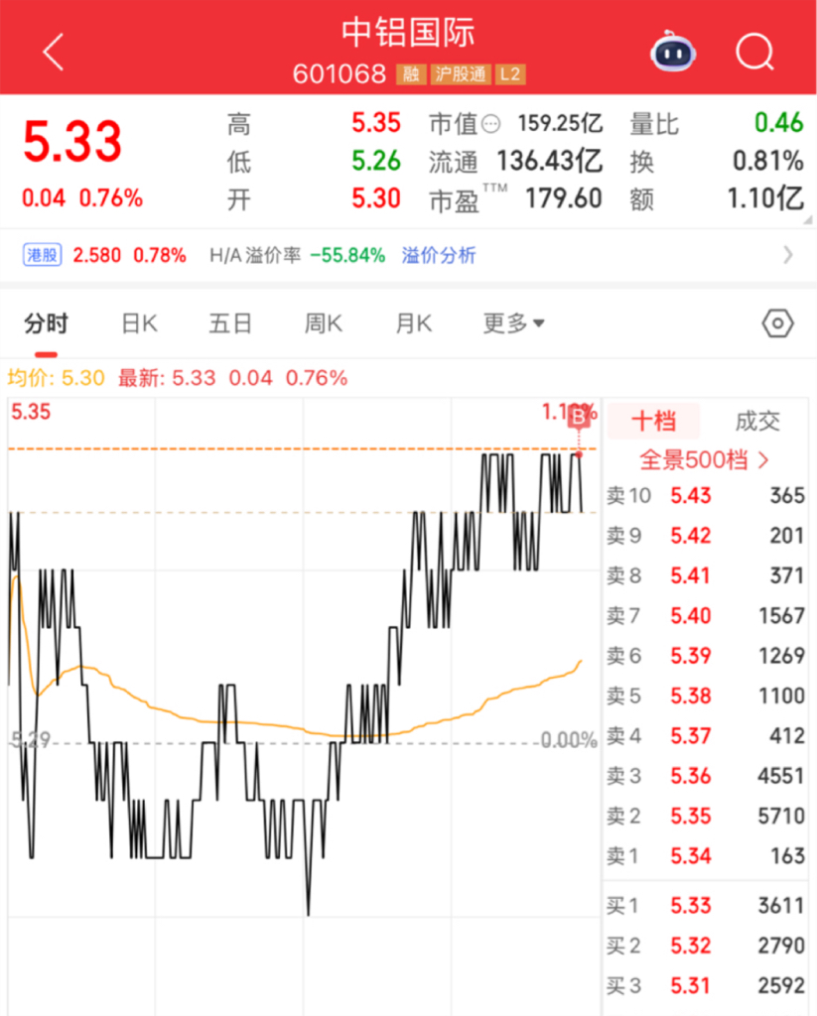Select the 卖9 row at 5.42
The image size is (817, 1016).
point(706,536)
